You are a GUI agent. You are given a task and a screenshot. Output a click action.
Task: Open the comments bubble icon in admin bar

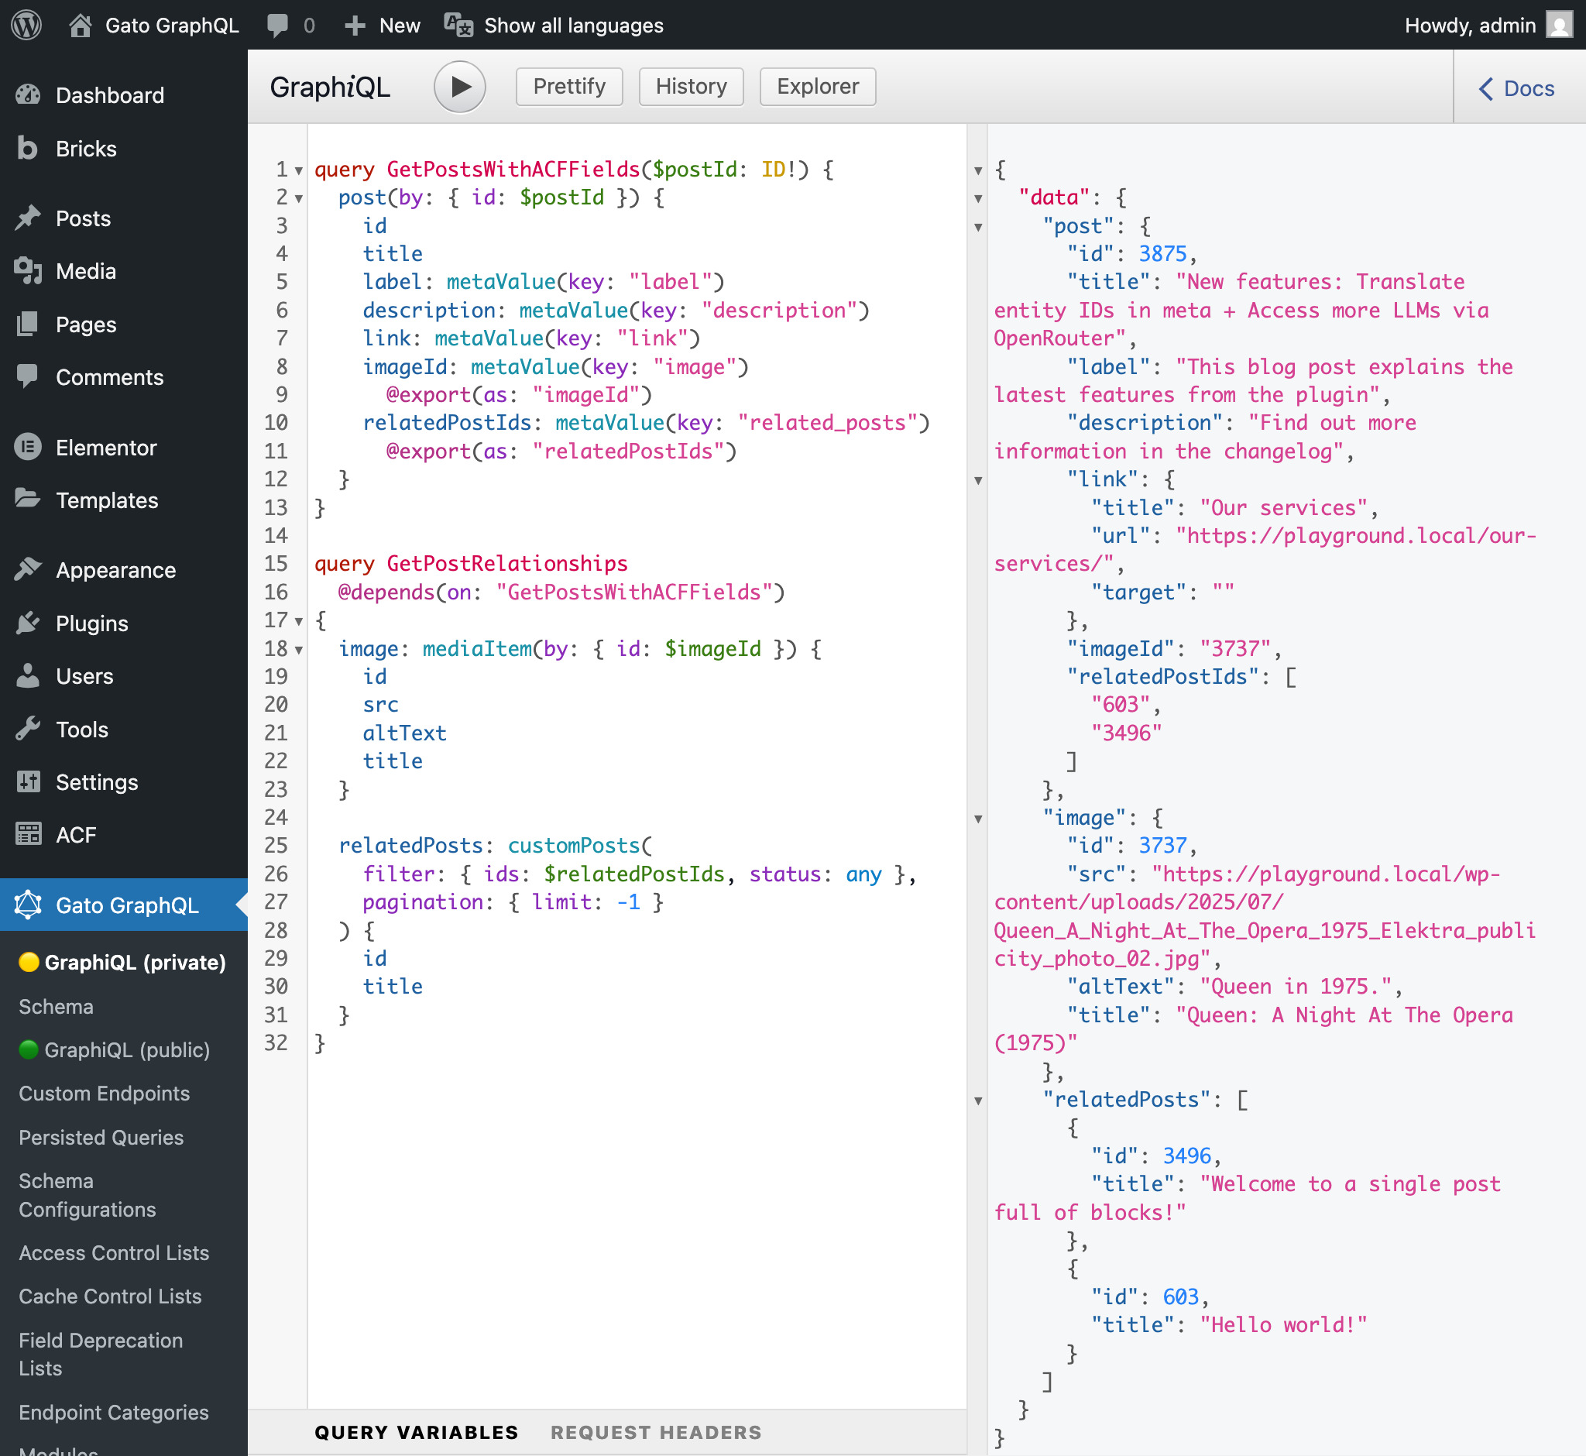[x=277, y=26]
